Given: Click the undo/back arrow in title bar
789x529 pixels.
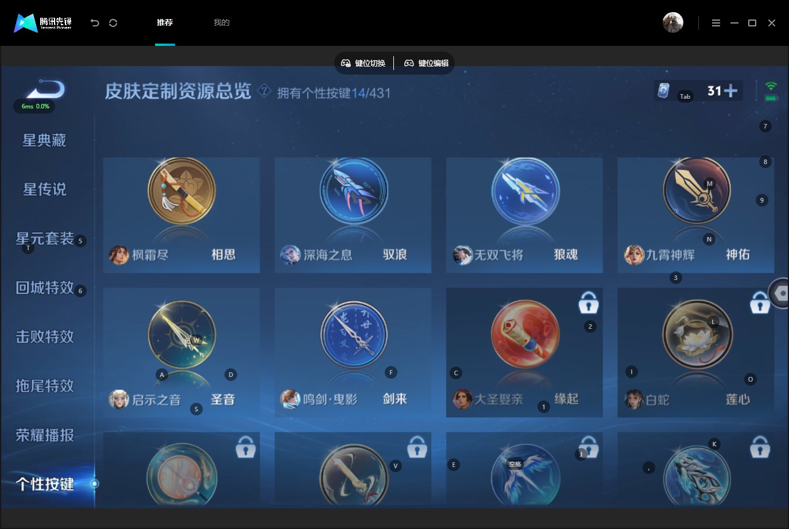Looking at the screenshot, I should 95,23.
